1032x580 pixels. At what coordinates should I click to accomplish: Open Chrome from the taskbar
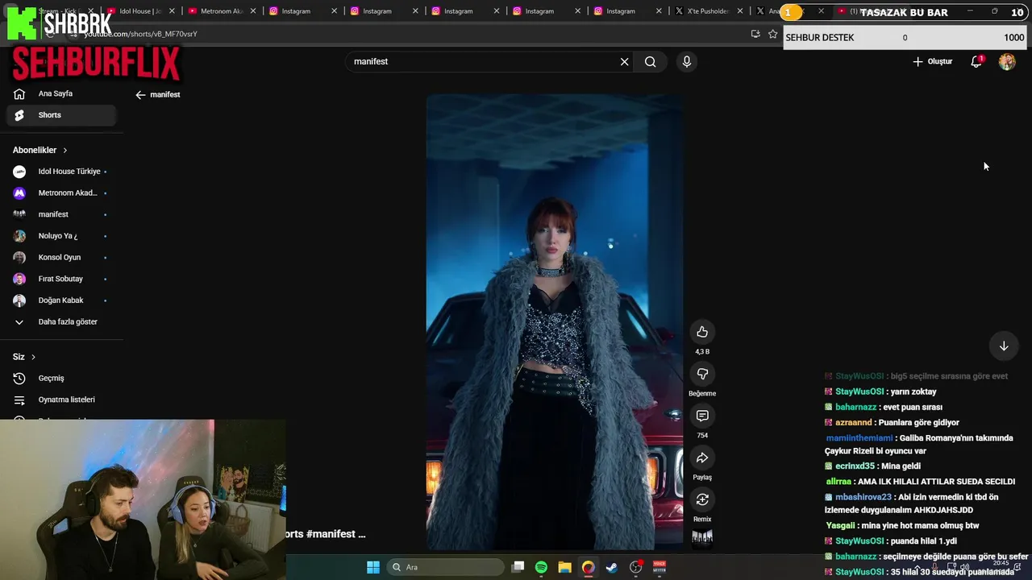(x=589, y=567)
